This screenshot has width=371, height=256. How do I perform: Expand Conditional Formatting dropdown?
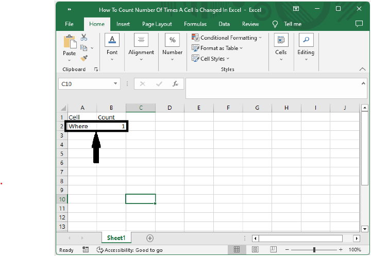click(260, 38)
